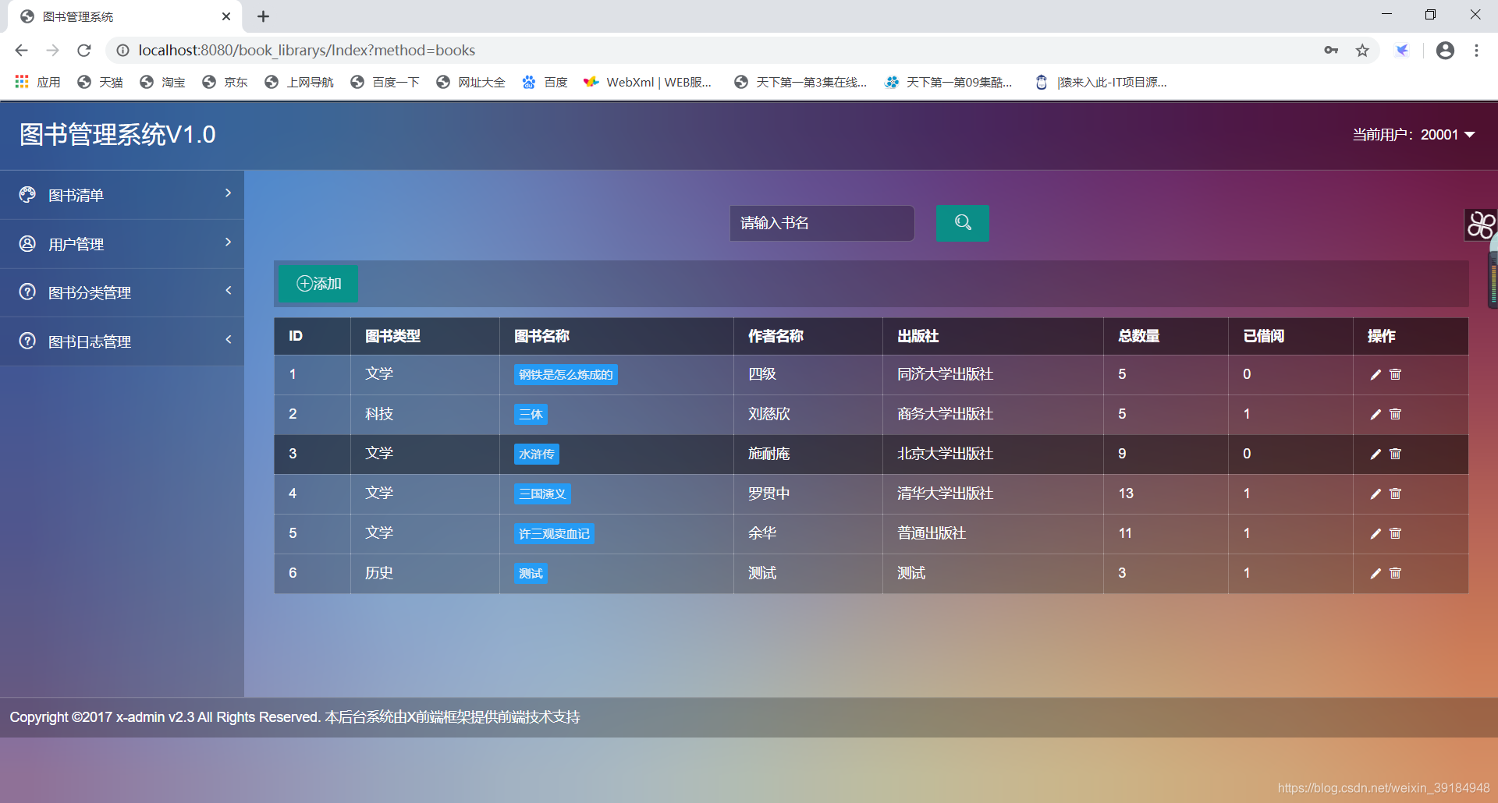Open the 应用 apps shortcut
Image resolution: width=1498 pixels, height=803 pixels.
click(37, 82)
